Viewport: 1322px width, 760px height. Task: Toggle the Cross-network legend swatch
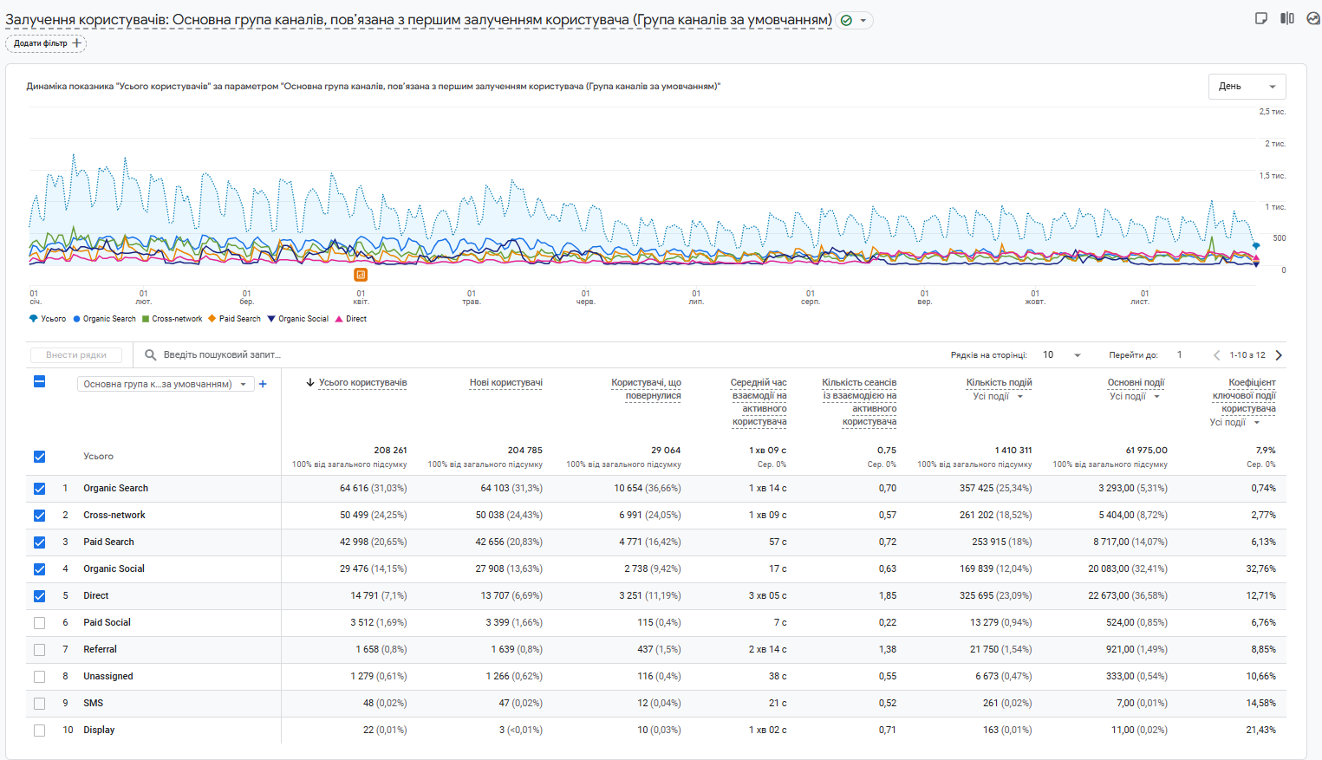147,319
